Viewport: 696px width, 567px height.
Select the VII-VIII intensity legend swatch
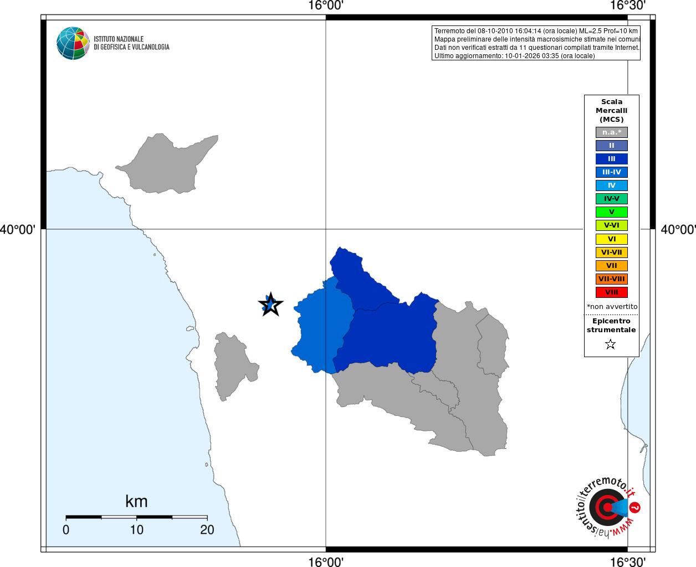pos(612,279)
